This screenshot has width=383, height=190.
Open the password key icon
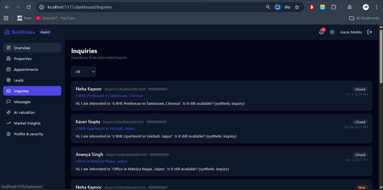tap(287, 7)
